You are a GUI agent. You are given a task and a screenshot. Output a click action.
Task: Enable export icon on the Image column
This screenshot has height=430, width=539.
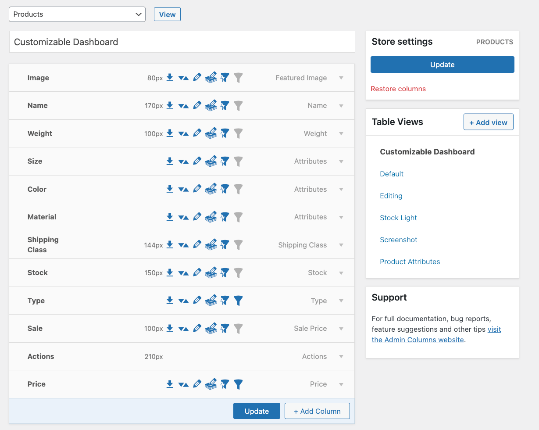click(x=170, y=77)
